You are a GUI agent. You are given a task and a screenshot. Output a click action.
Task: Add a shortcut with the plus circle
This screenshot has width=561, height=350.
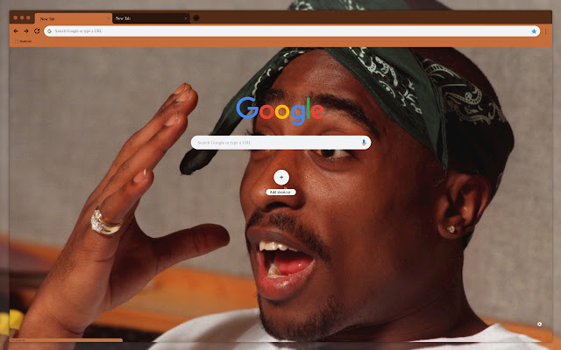tap(281, 177)
